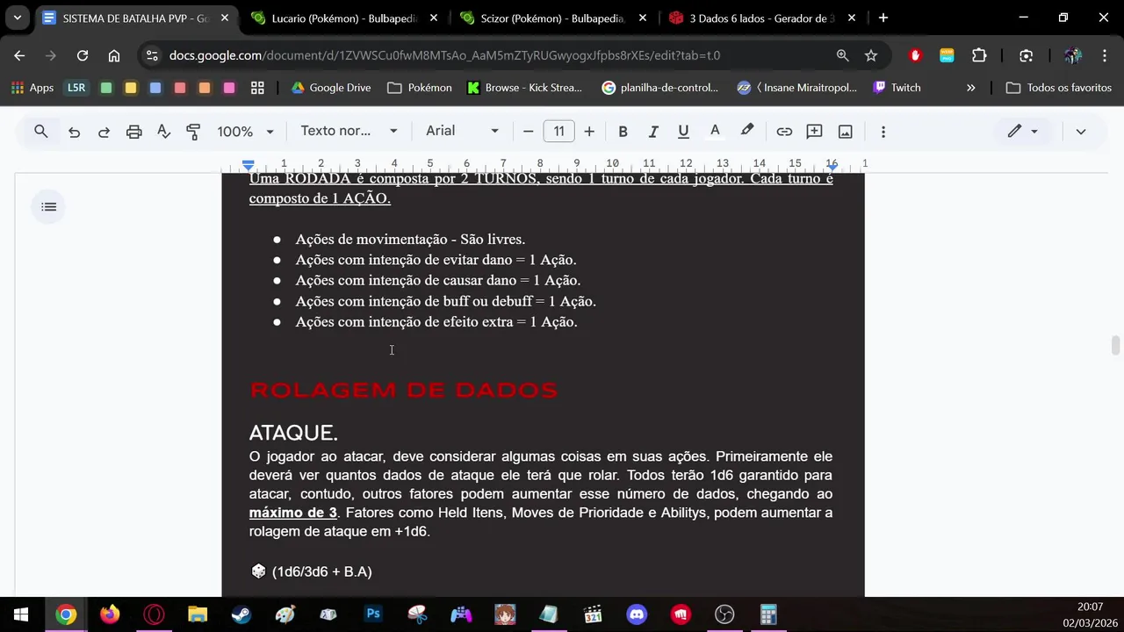Open Discord from the taskbar
This screenshot has width=1124, height=632.
(x=637, y=614)
